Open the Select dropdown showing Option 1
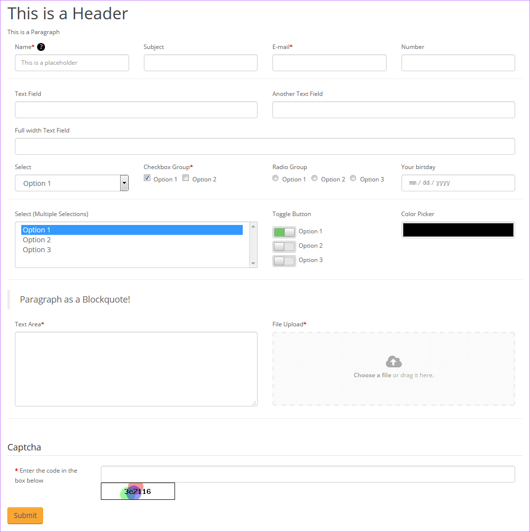The width and height of the screenshot is (530, 532). tap(72, 183)
